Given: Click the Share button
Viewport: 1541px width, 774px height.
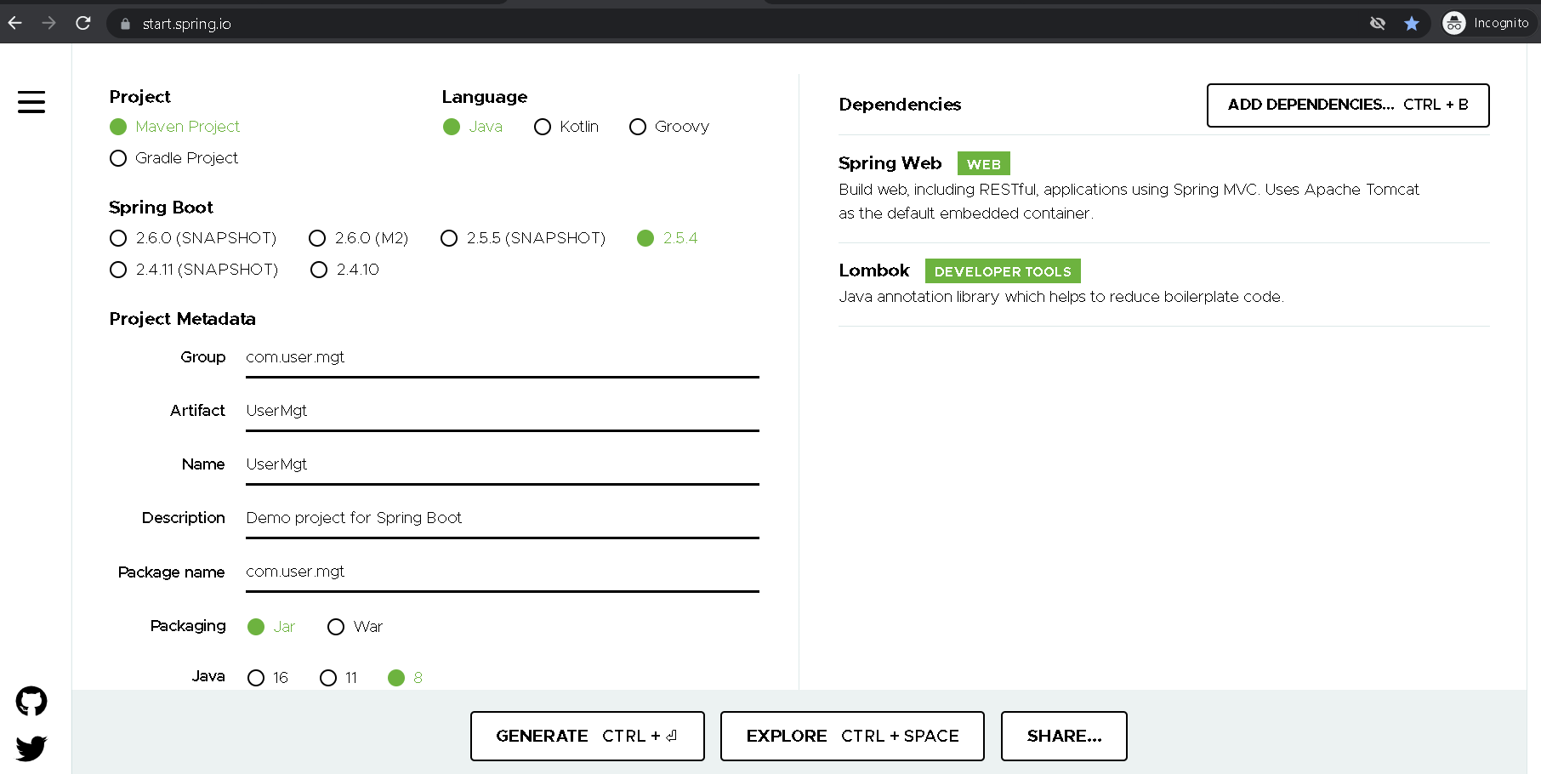Looking at the screenshot, I should tap(1063, 736).
